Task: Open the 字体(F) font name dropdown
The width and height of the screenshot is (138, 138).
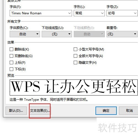Action: 70,13
